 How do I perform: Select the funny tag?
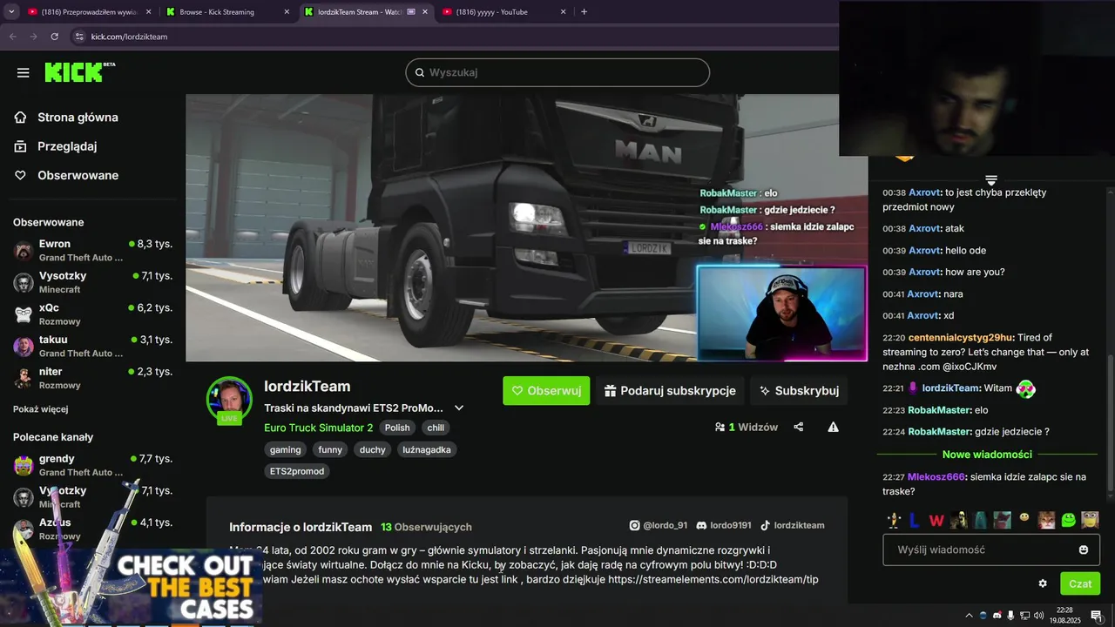point(330,449)
